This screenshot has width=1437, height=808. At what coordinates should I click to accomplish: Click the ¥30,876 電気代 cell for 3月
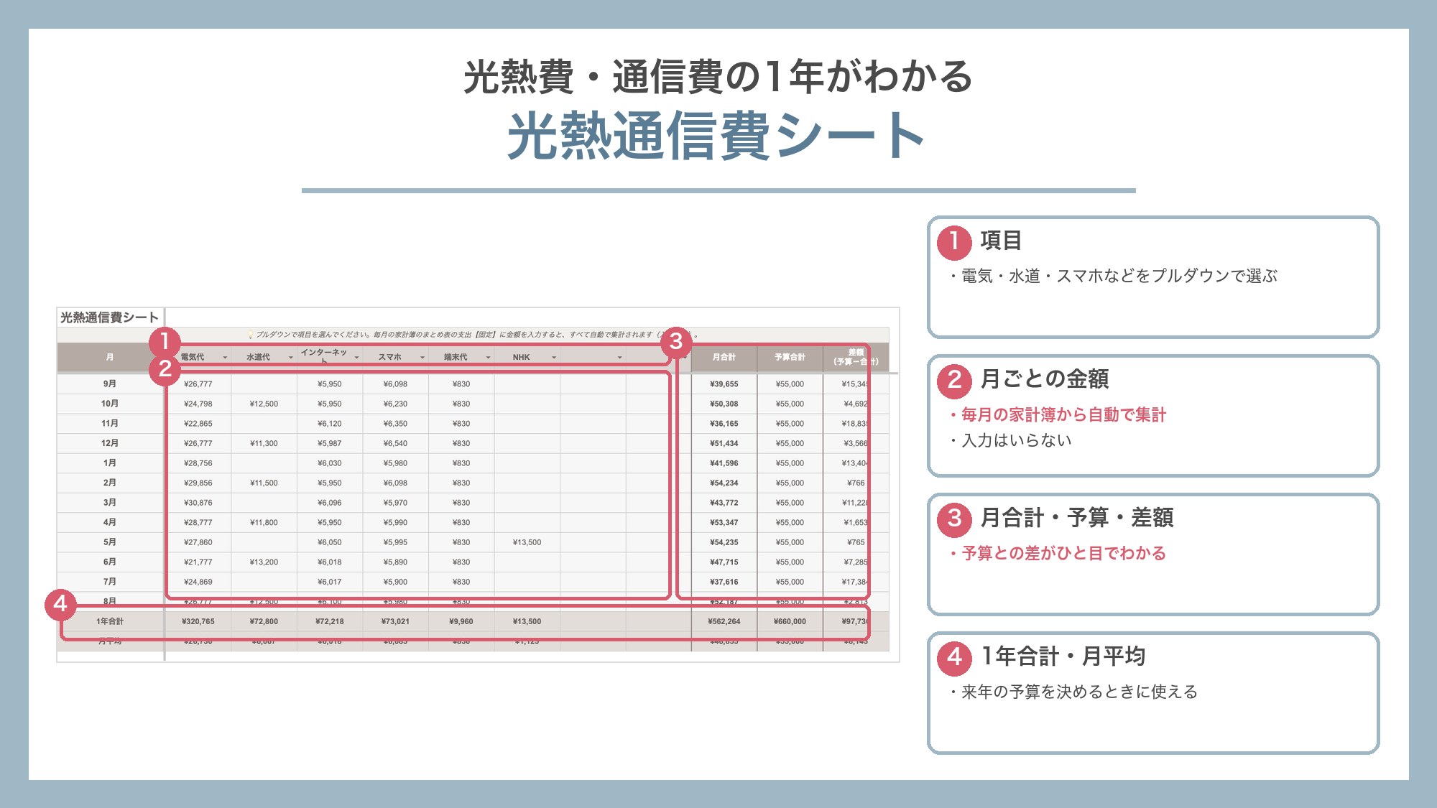[198, 503]
